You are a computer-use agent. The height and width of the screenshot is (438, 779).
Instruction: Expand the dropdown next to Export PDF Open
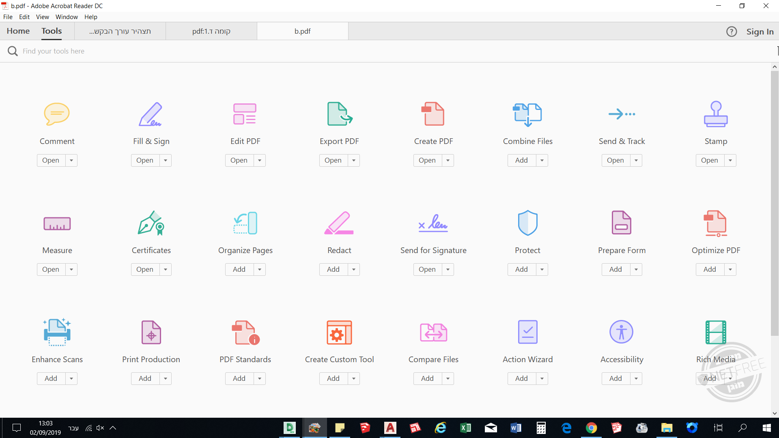point(354,160)
